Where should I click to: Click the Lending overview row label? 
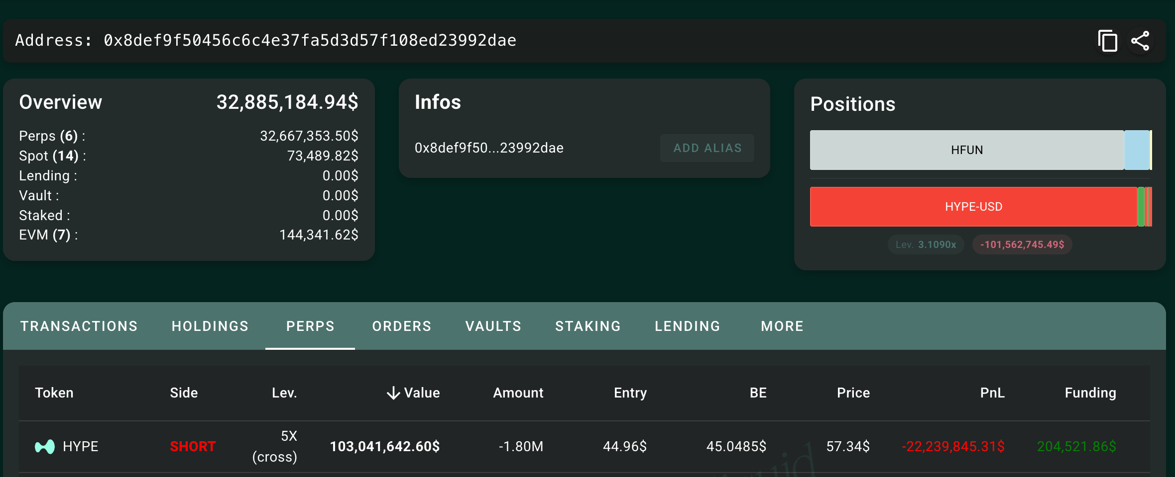click(x=48, y=175)
